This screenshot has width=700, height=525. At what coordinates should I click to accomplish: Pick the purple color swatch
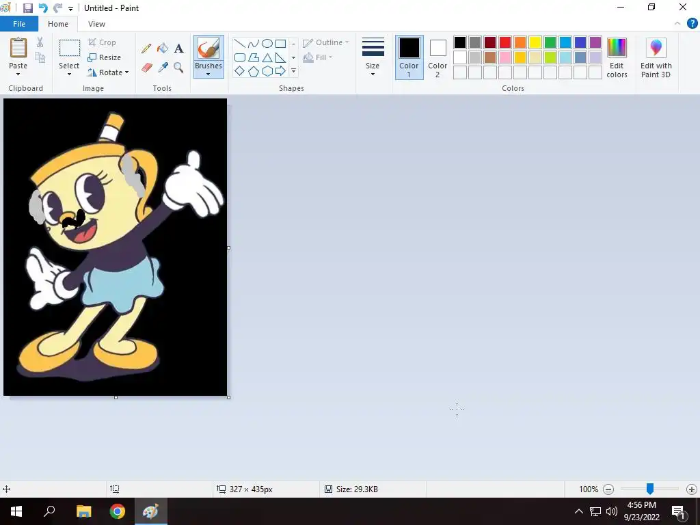(x=595, y=42)
